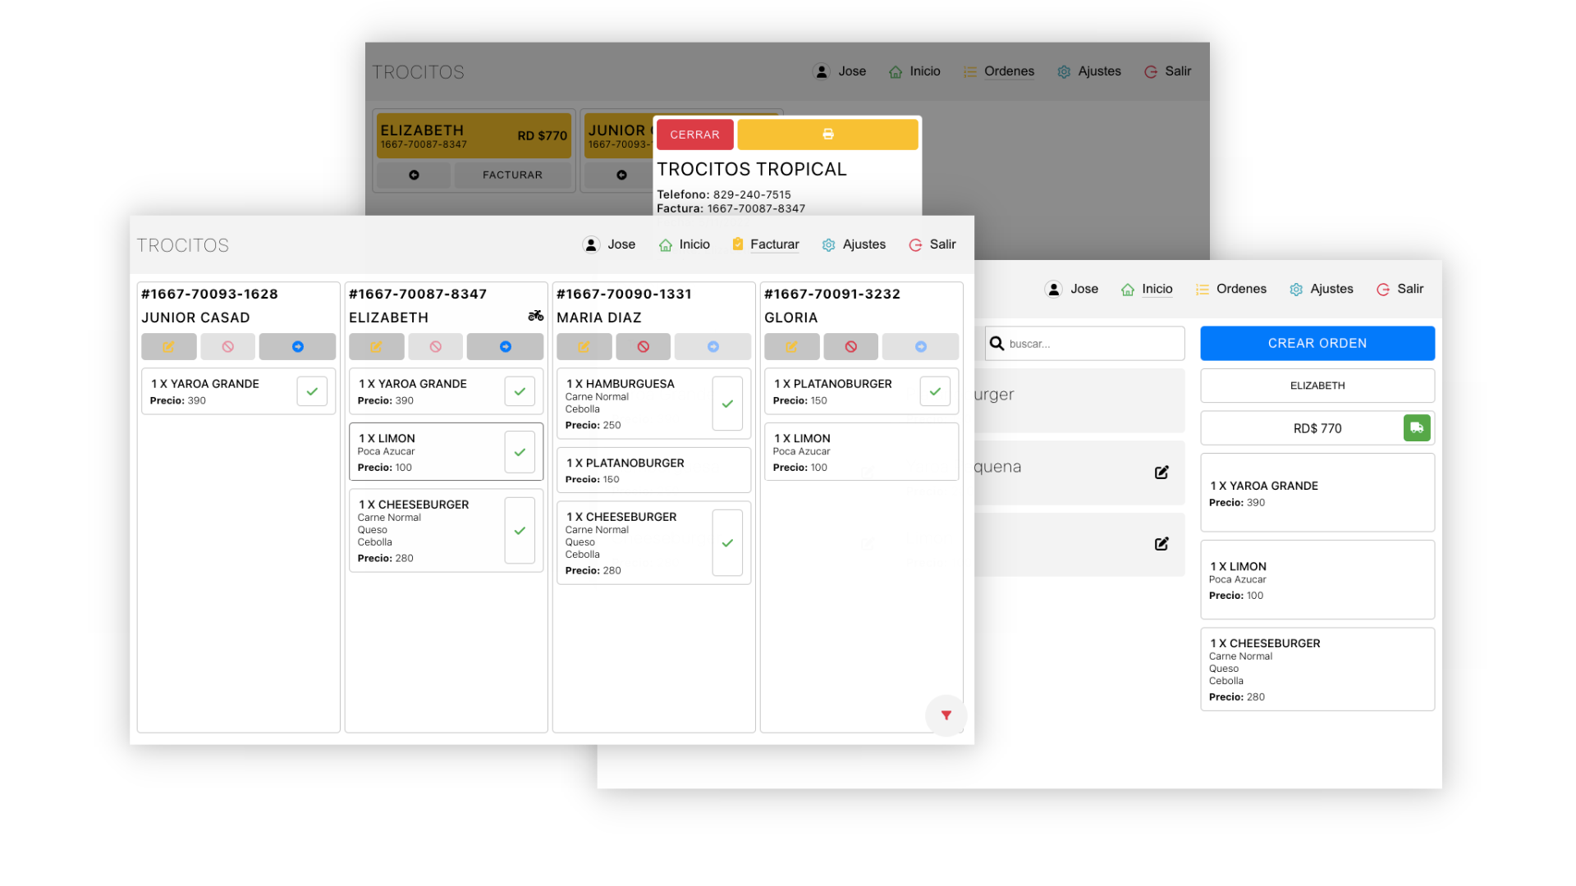
Task: Click Jose user in right window navbar
Action: tap(1071, 289)
